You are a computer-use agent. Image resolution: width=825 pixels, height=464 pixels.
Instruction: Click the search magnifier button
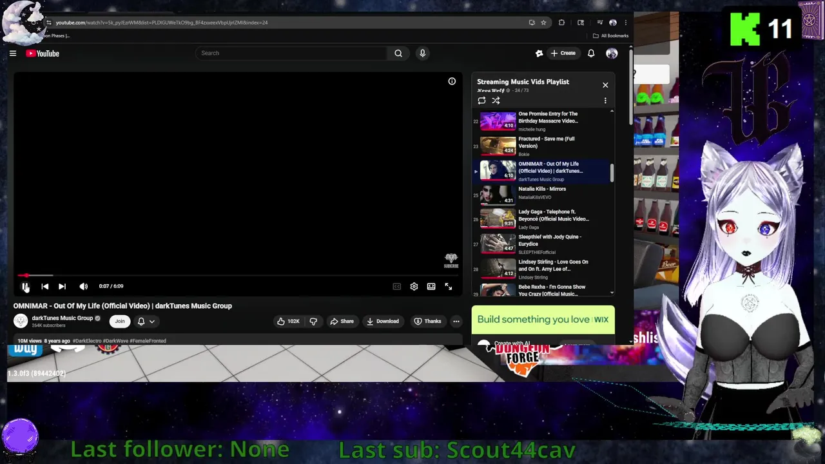coord(398,53)
